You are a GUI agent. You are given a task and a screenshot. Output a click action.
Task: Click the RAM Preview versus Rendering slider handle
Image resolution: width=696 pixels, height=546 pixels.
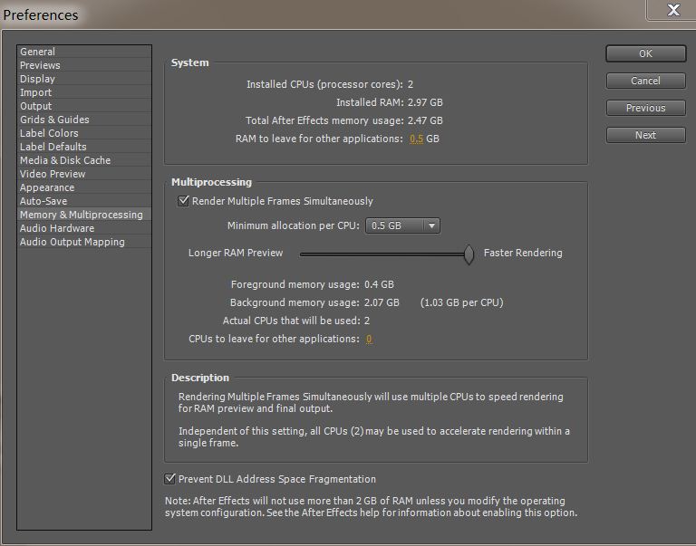469,254
